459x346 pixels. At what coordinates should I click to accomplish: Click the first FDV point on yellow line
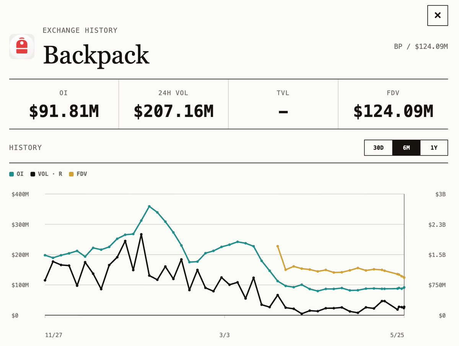[278, 246]
